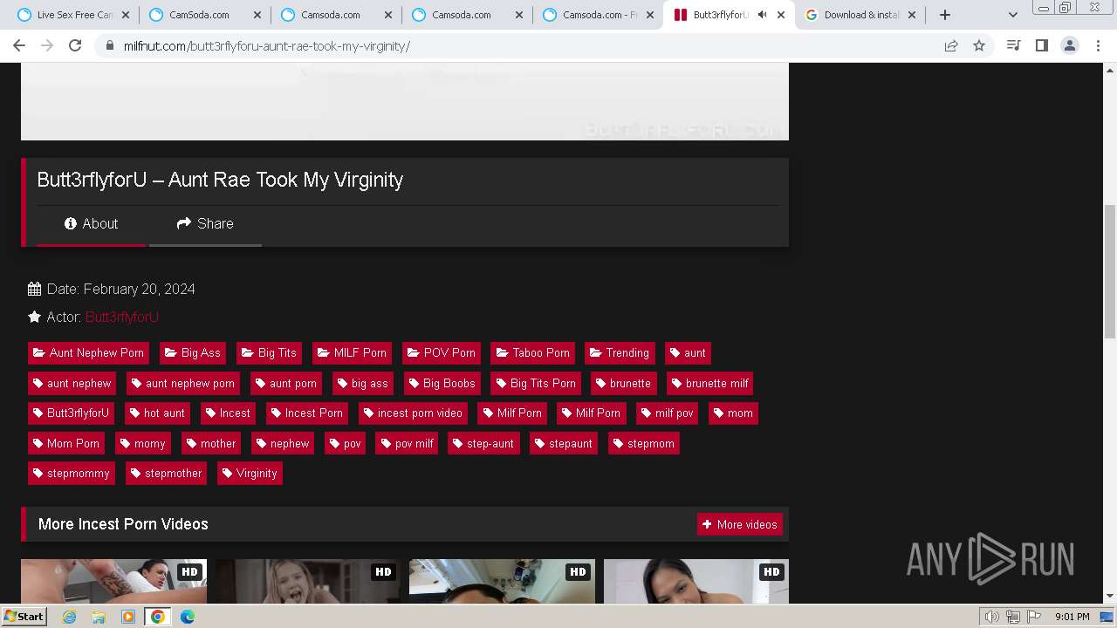Click the stepmom tag

644,444
